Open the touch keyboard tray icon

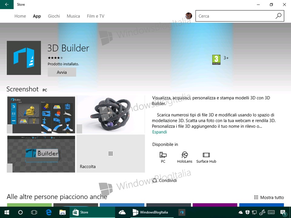coord(271,212)
